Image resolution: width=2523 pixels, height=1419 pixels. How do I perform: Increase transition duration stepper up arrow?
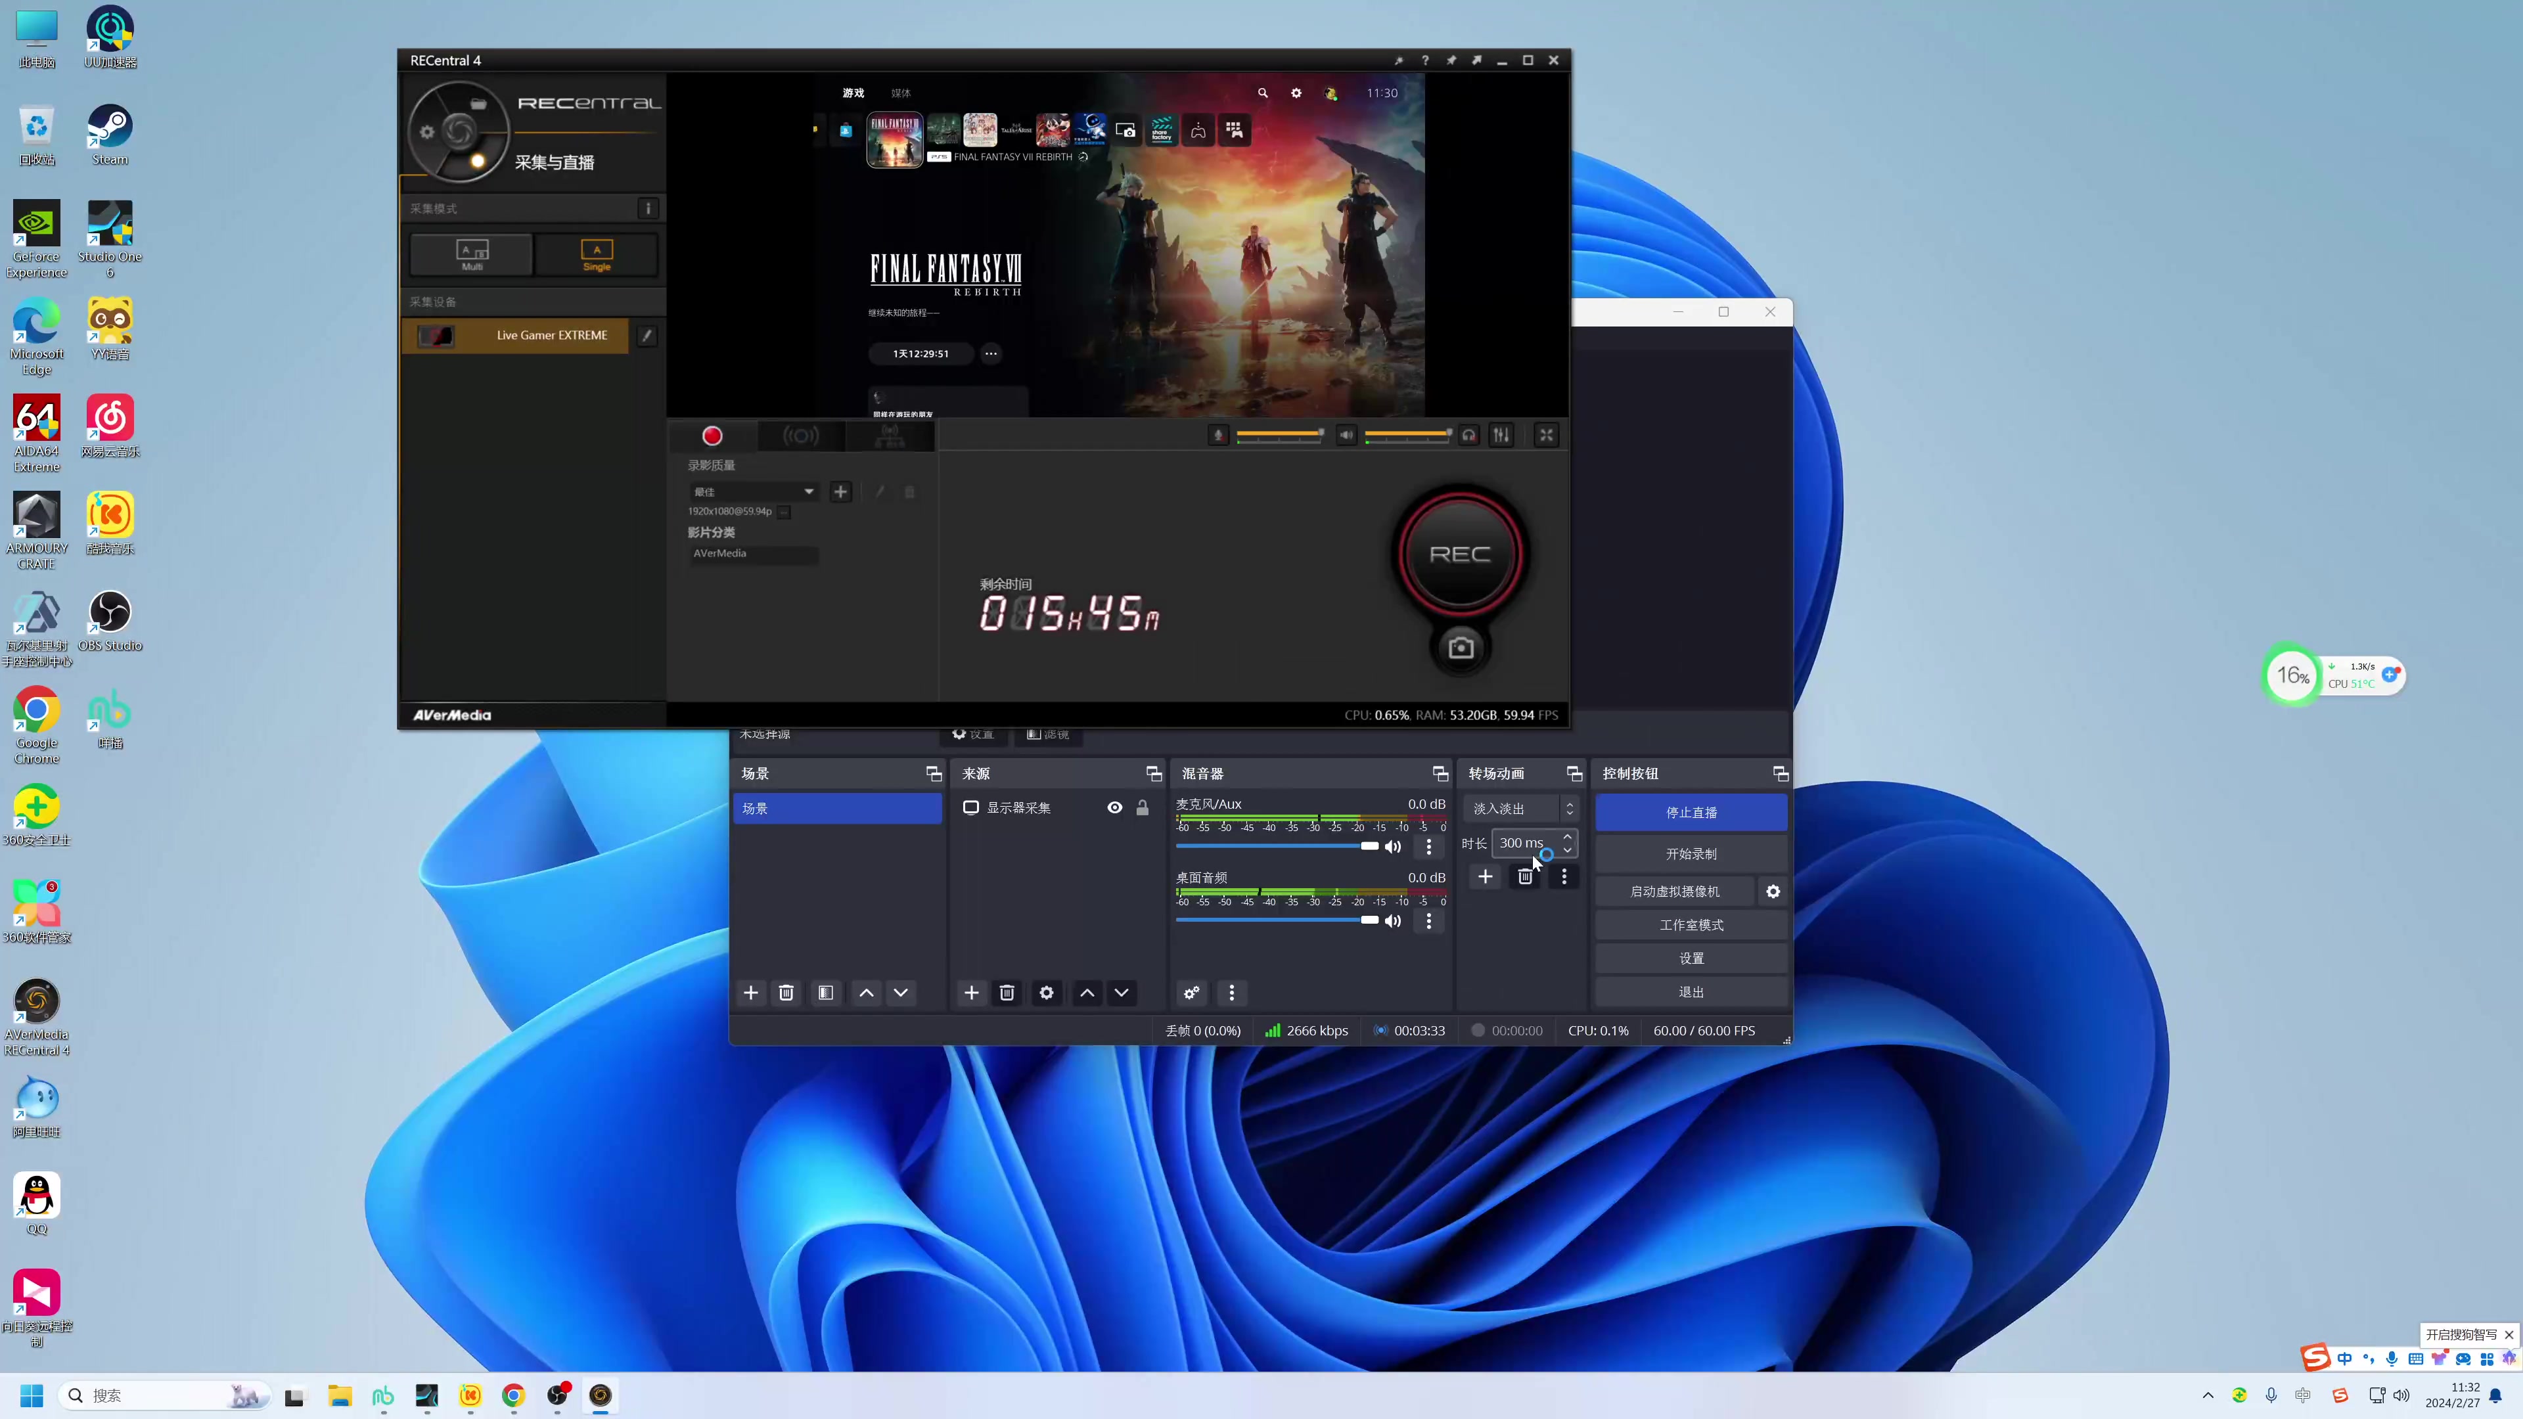pos(1568,838)
